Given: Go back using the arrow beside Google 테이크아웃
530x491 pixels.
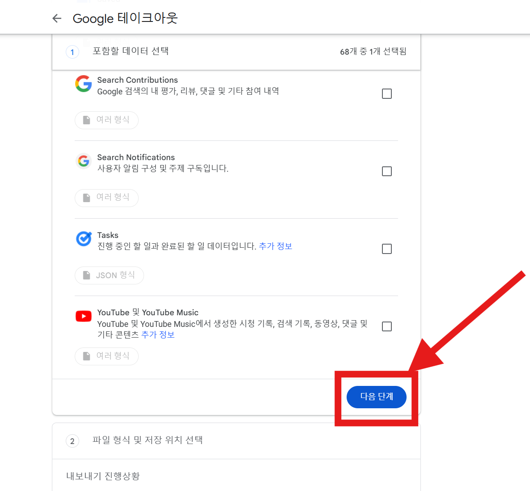Looking at the screenshot, I should click(57, 18).
